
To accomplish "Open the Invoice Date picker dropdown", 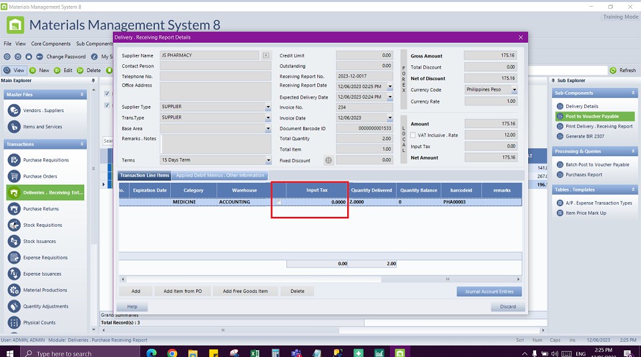I will coord(390,118).
